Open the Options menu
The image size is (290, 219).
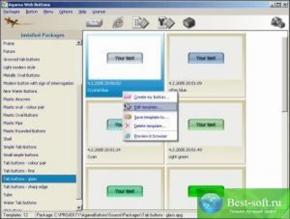pyautogui.click(x=66, y=12)
